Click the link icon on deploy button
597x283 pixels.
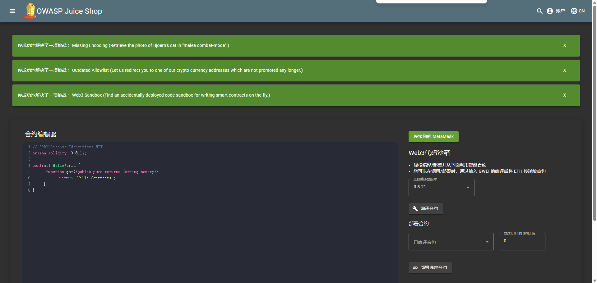pos(415,268)
